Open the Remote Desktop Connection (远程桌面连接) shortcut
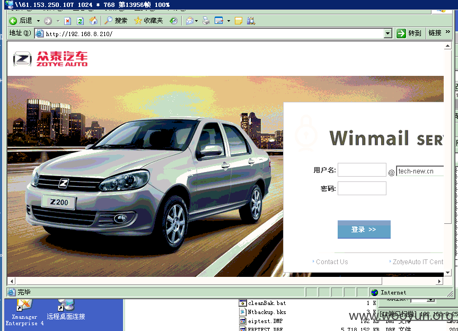 [x=66, y=310]
